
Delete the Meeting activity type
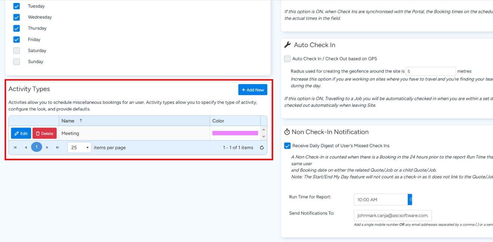[x=44, y=134]
